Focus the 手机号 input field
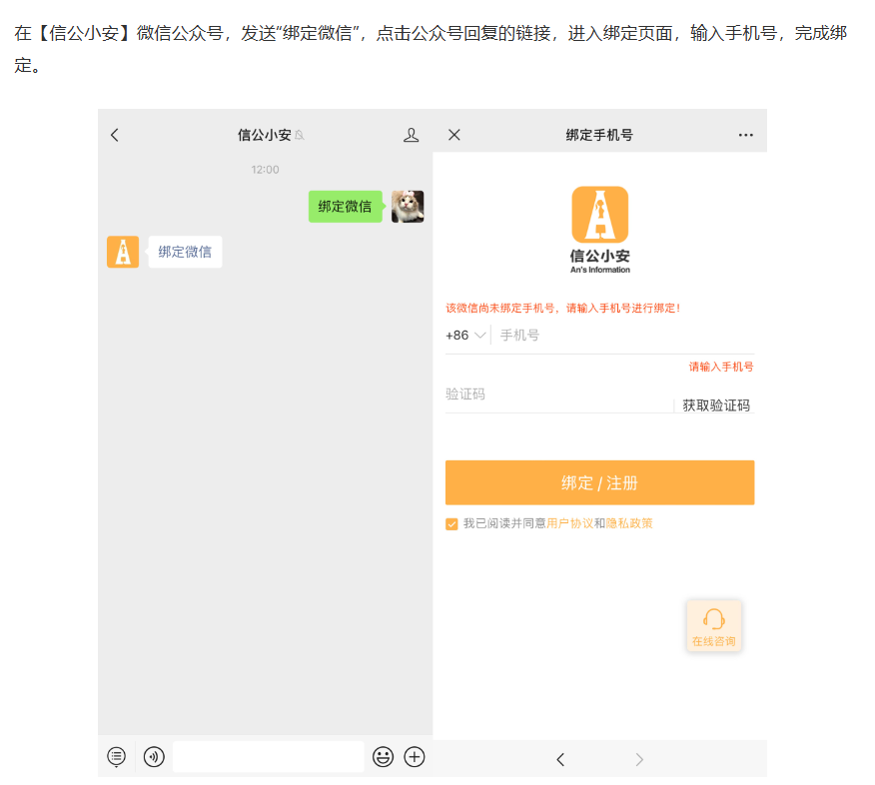875x785 pixels. (x=626, y=336)
